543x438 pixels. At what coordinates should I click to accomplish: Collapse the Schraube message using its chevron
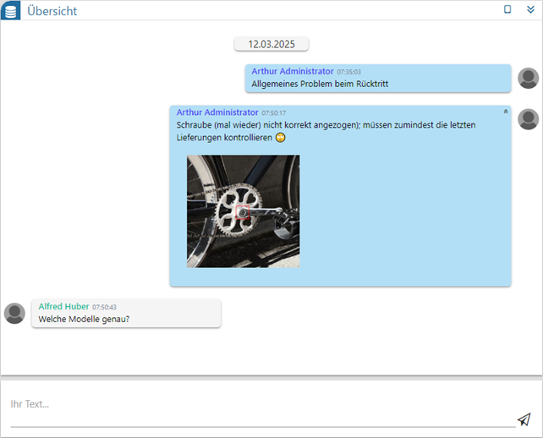pos(506,112)
